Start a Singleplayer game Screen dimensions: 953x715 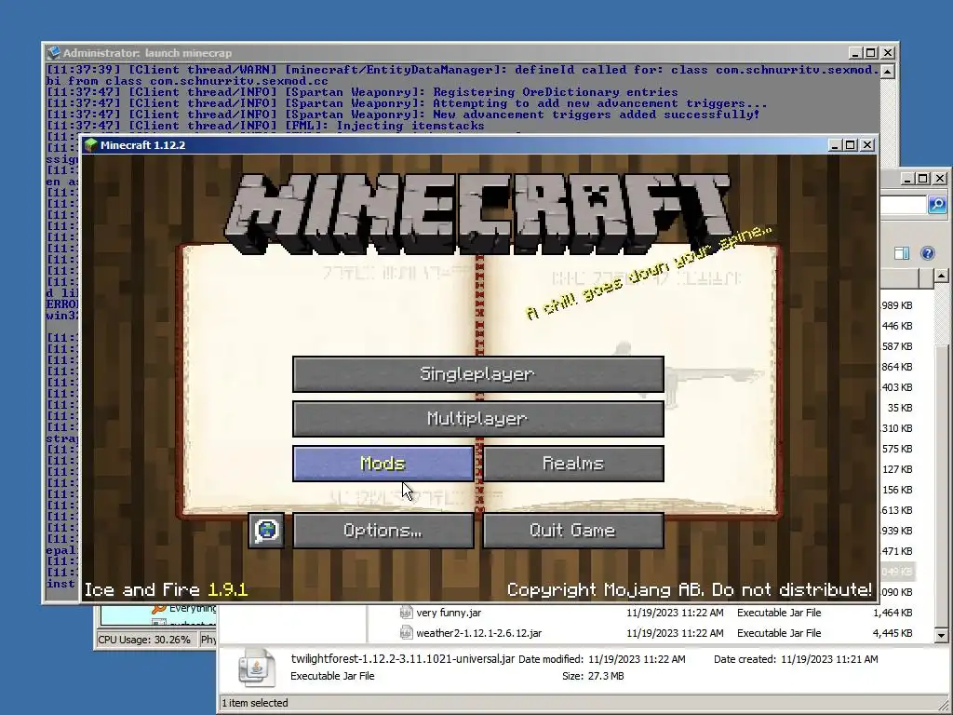point(477,374)
